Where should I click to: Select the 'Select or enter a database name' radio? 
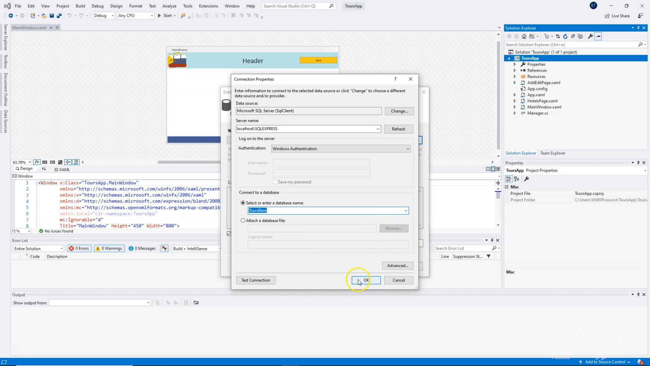tap(243, 203)
